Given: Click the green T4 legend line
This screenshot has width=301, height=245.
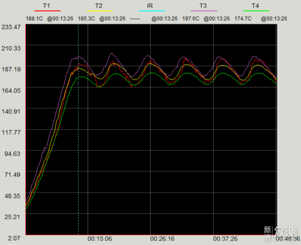Looking at the screenshot, I should tap(256, 11).
